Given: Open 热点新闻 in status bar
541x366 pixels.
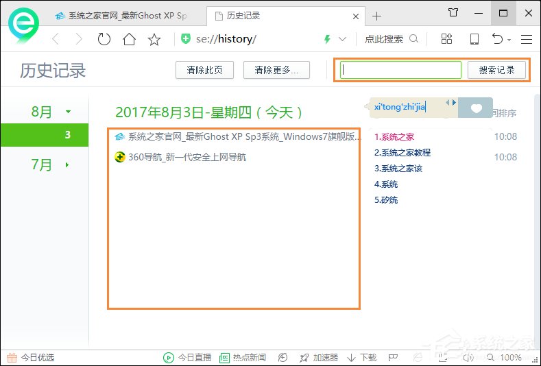Looking at the screenshot, I should point(243,357).
